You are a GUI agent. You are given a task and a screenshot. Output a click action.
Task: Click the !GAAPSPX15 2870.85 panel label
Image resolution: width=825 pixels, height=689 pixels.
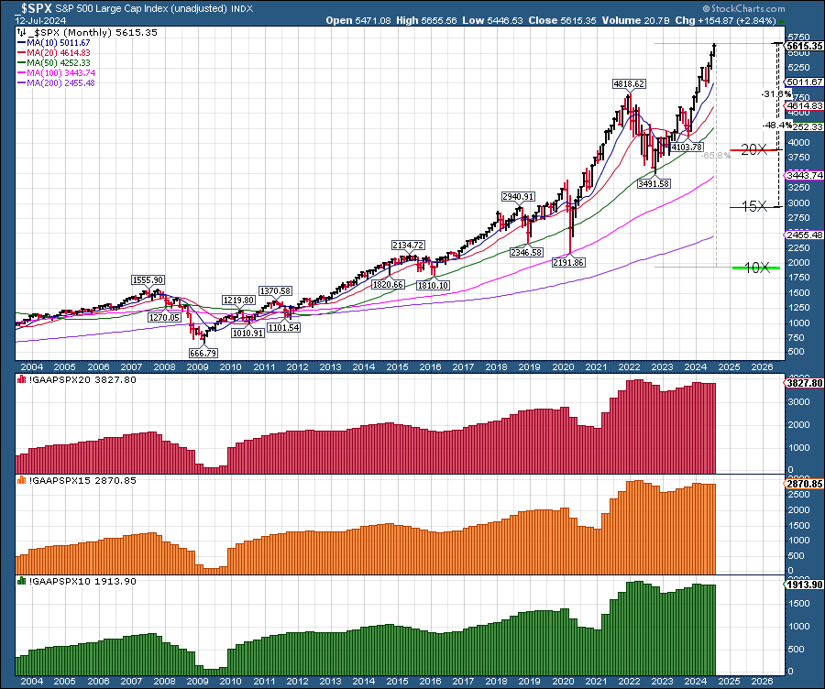pos(82,480)
